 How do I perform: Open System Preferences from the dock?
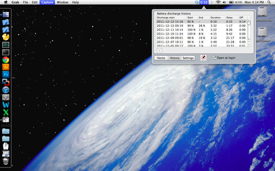tap(6, 97)
